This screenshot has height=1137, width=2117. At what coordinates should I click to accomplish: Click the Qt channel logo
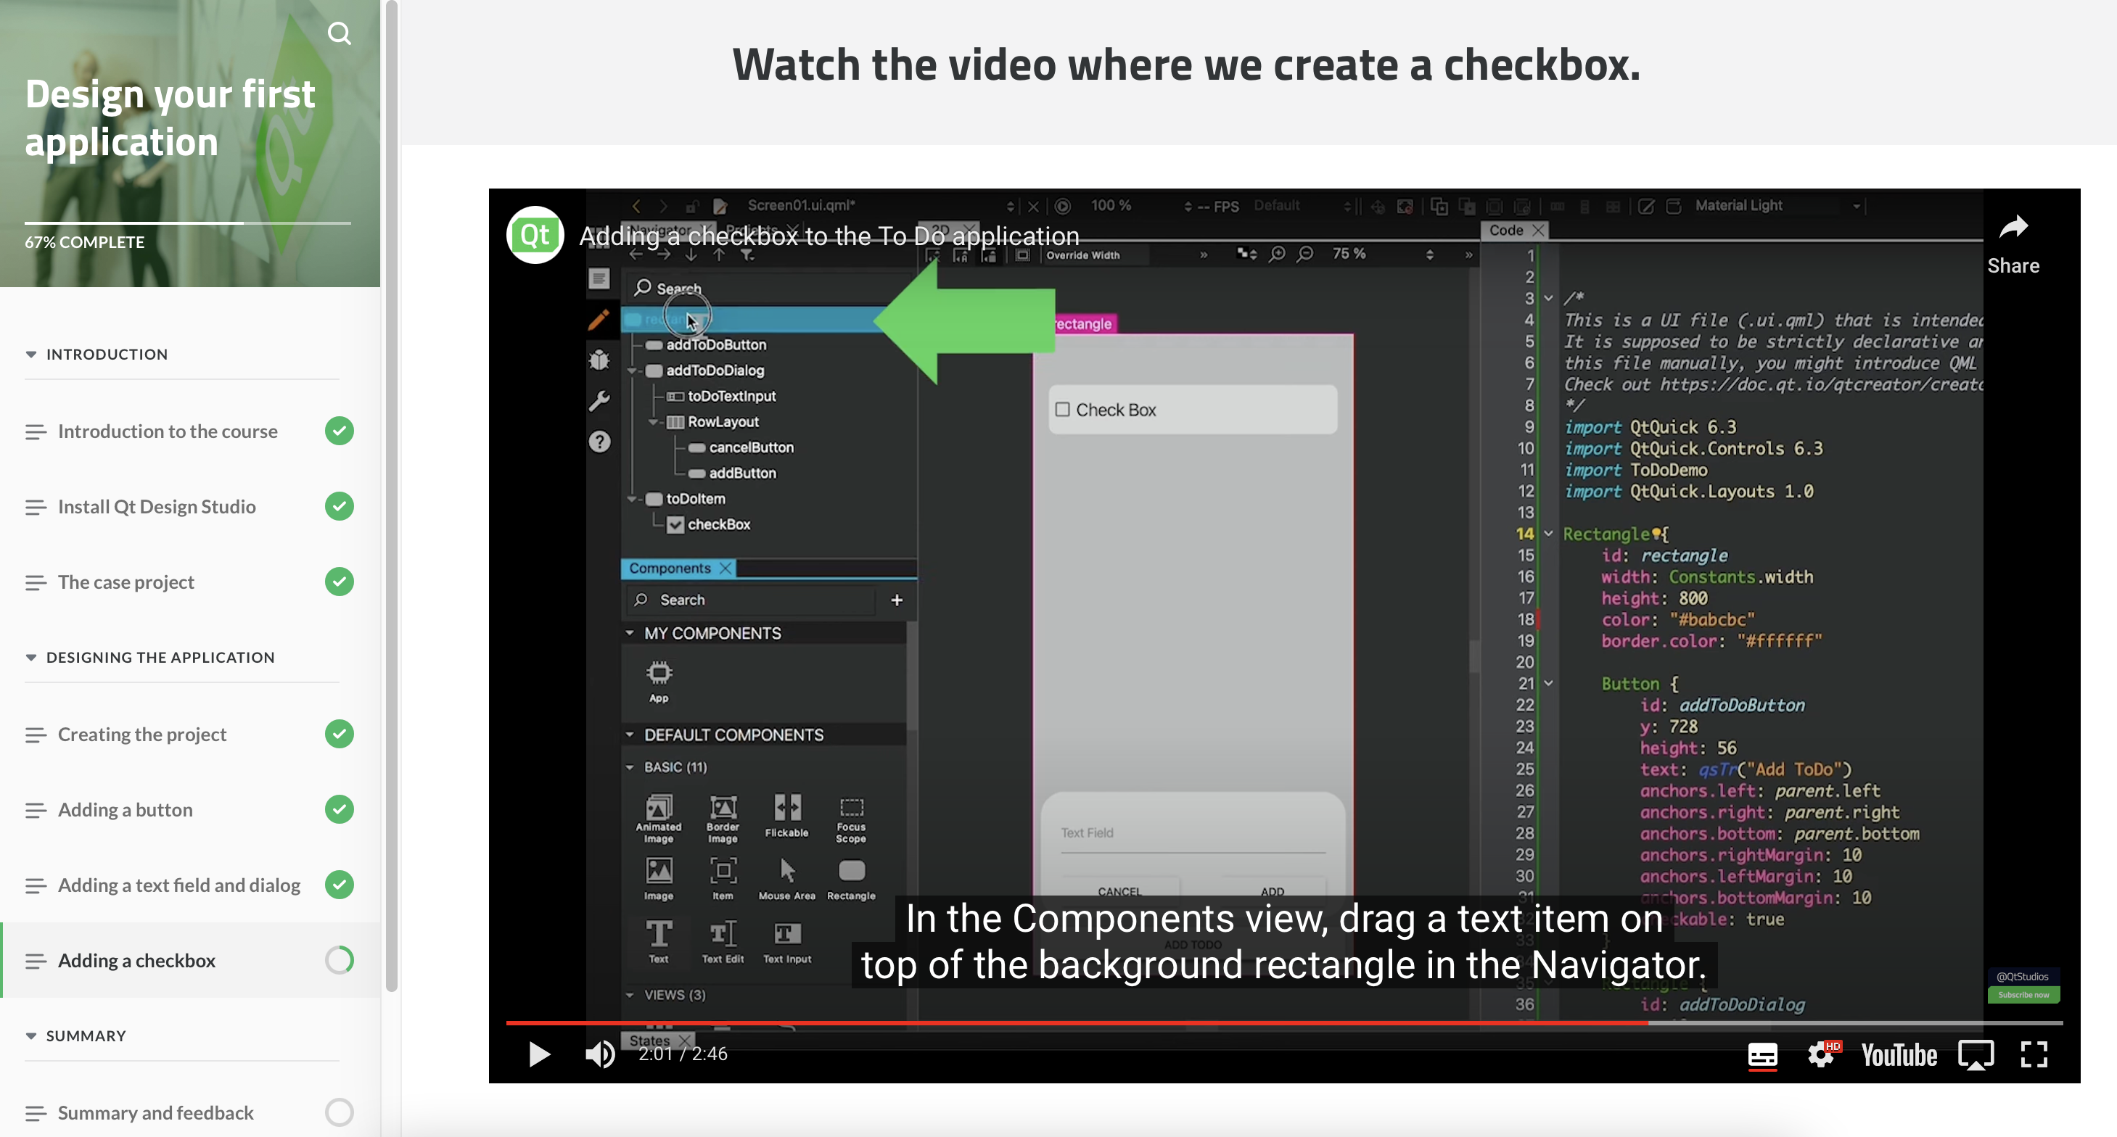535,235
